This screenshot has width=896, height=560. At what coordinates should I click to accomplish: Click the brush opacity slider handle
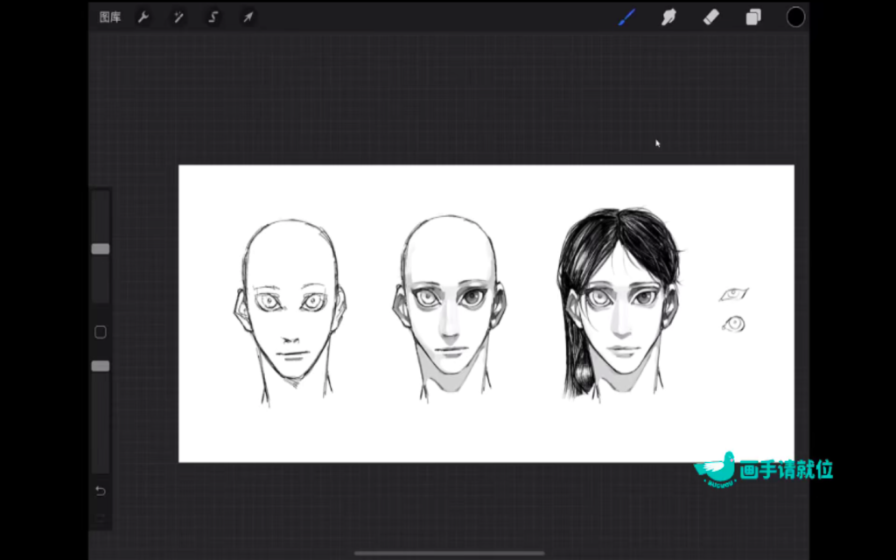[x=101, y=366]
